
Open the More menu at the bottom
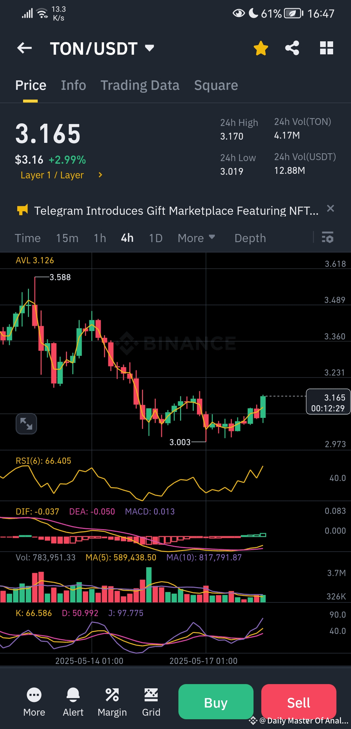[x=34, y=702]
